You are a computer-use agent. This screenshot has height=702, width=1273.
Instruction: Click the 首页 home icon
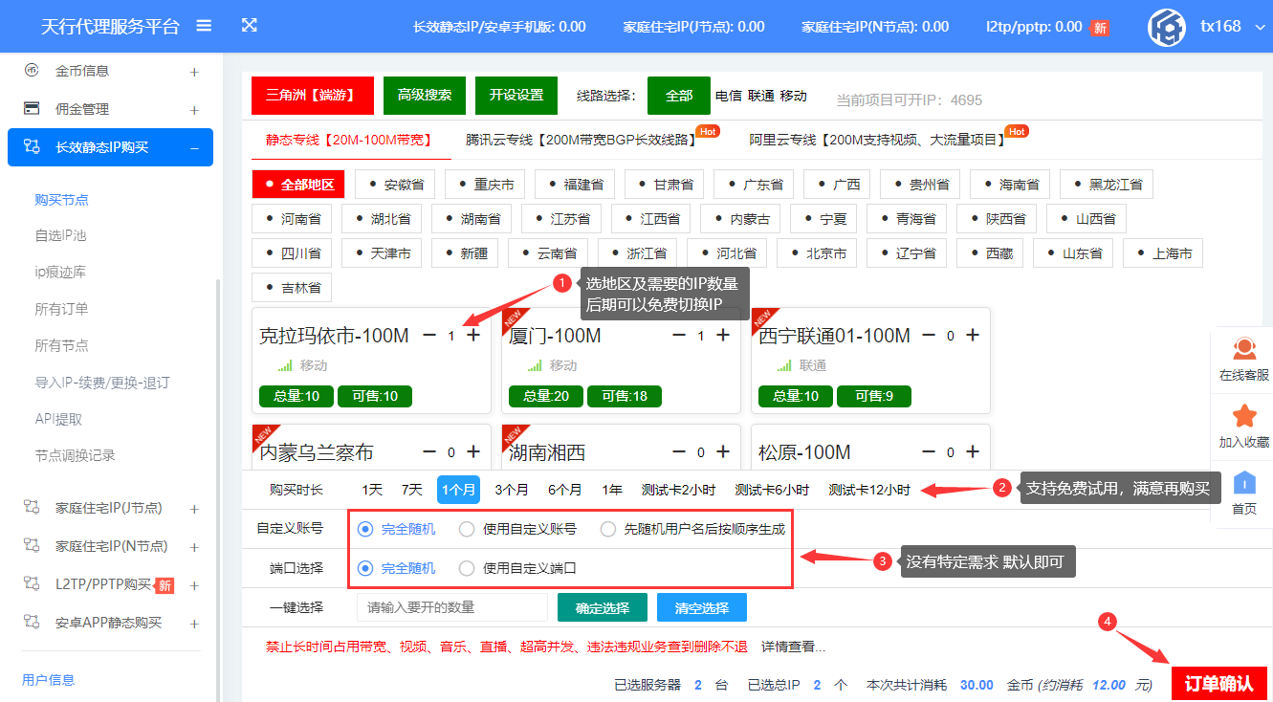pyautogui.click(x=1245, y=483)
